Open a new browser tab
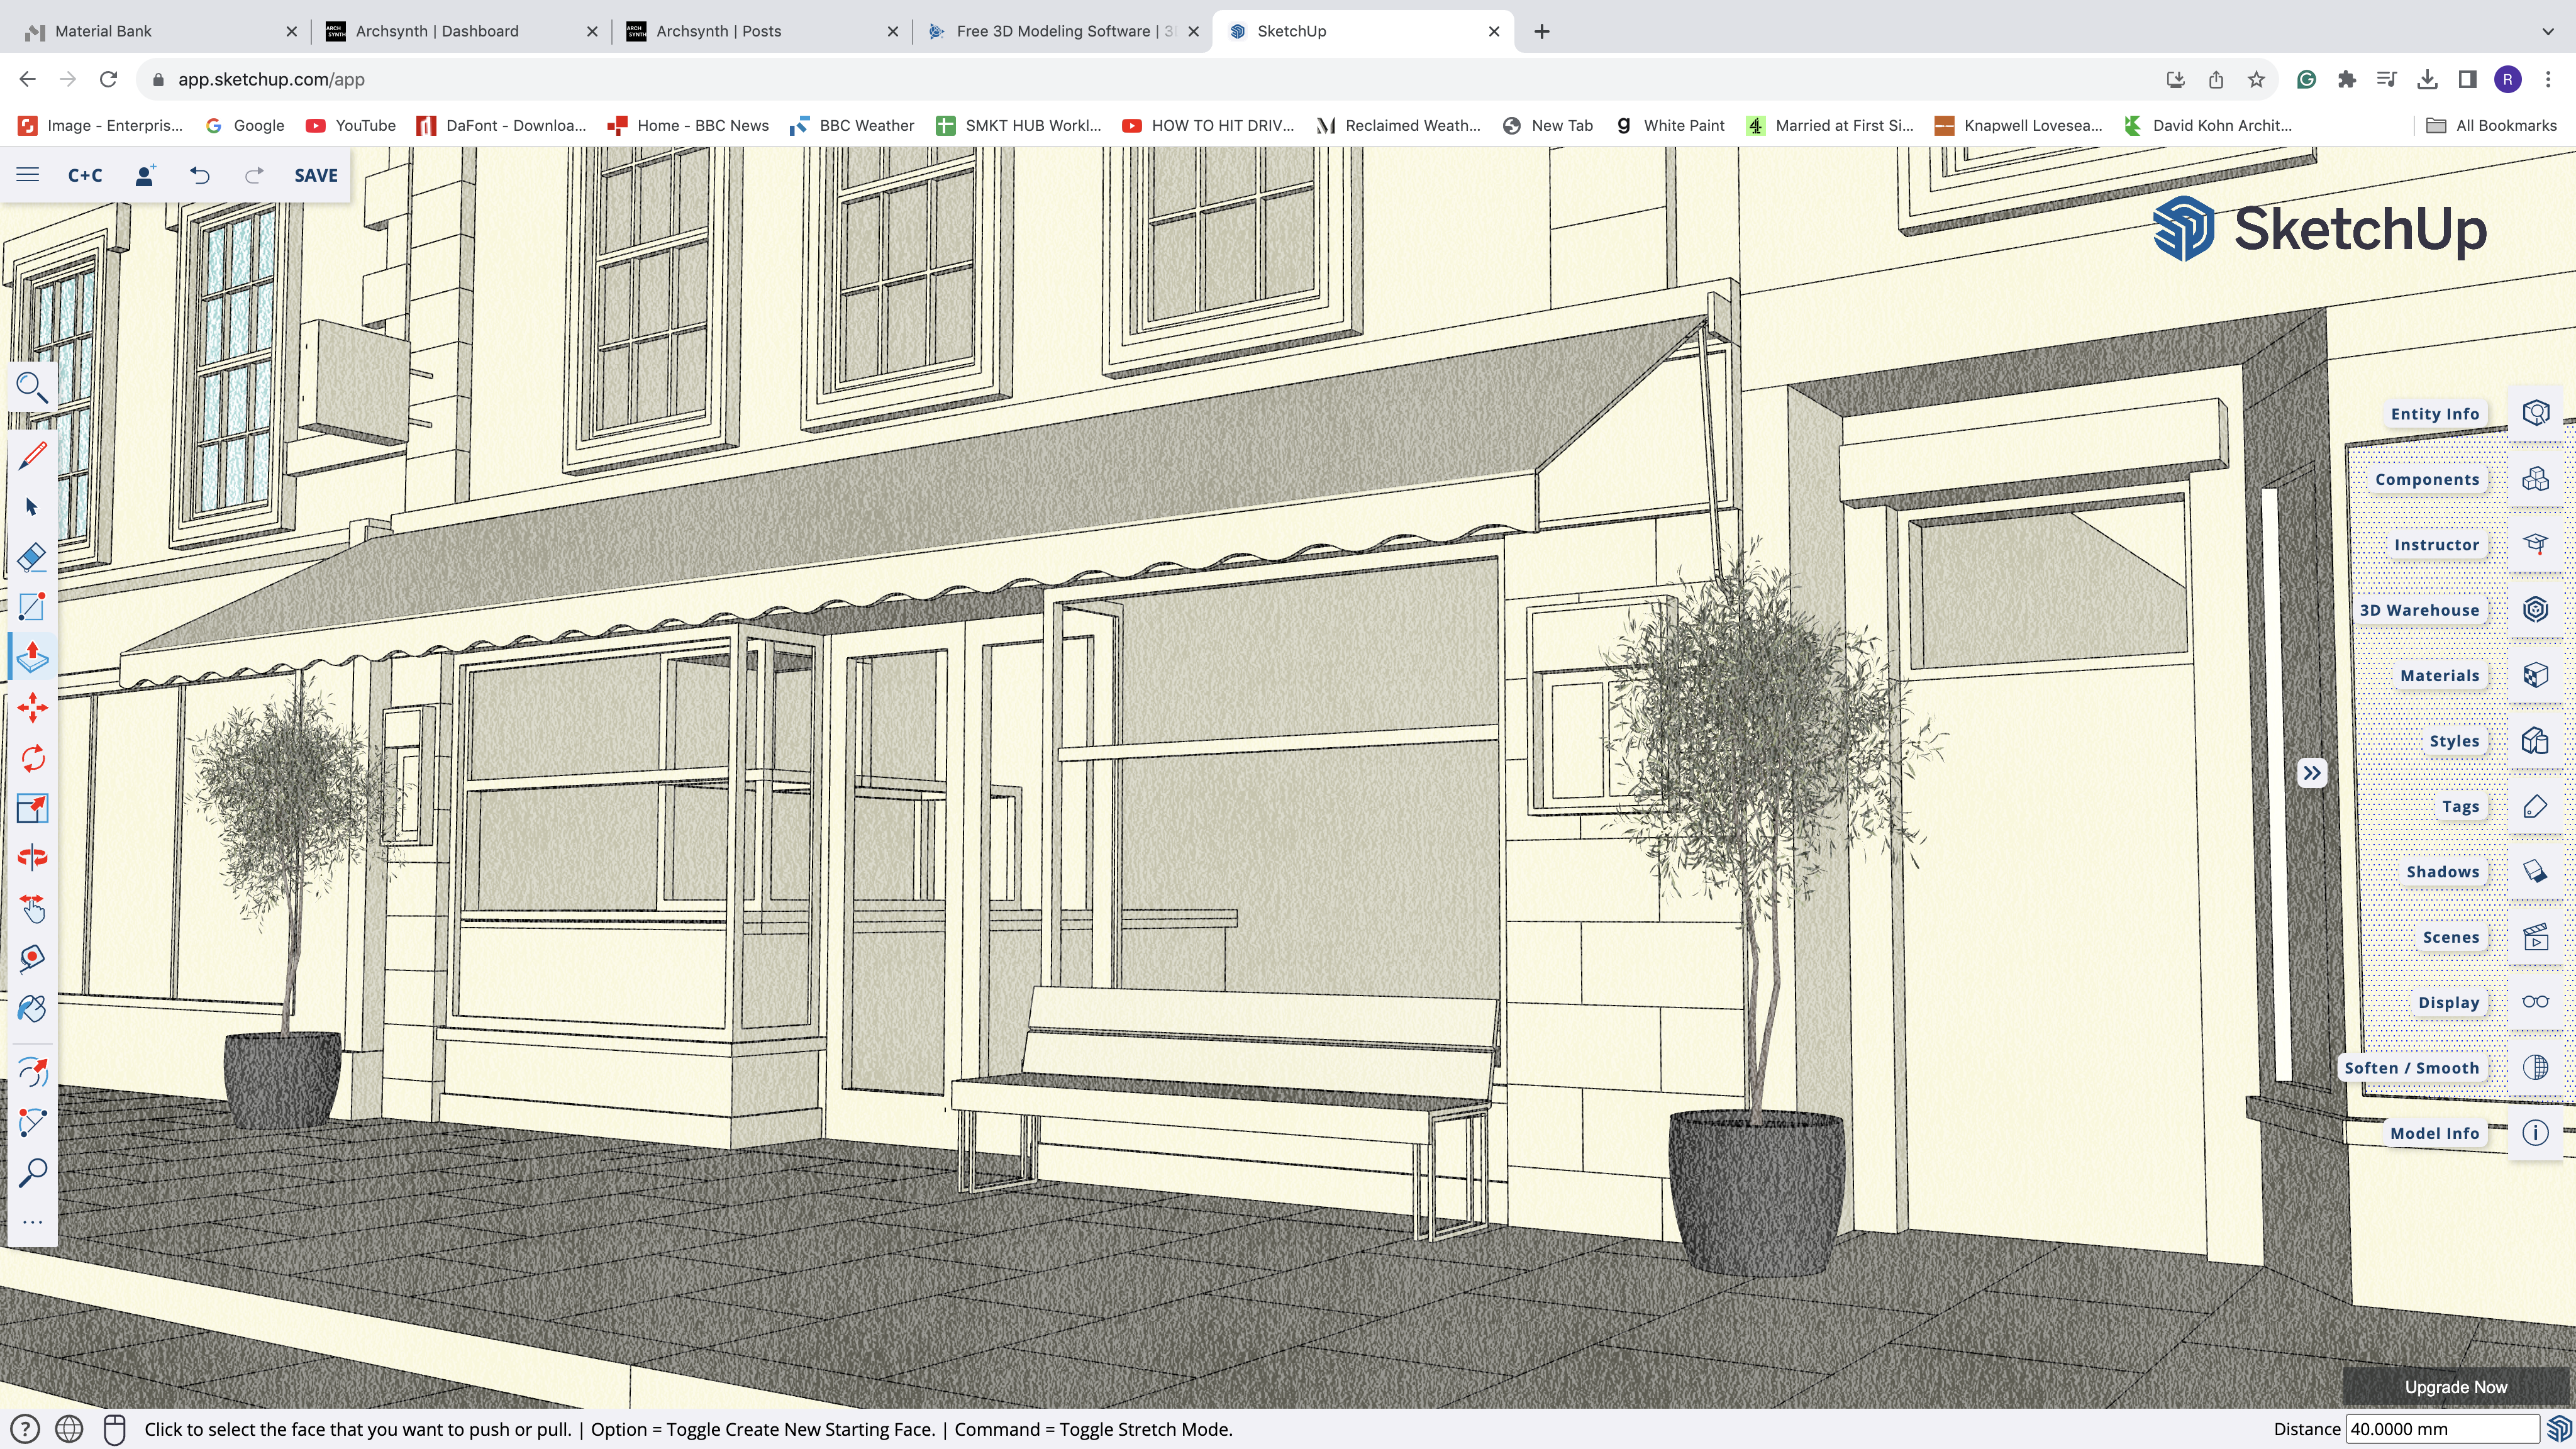Image resolution: width=2576 pixels, height=1449 pixels. (1541, 31)
